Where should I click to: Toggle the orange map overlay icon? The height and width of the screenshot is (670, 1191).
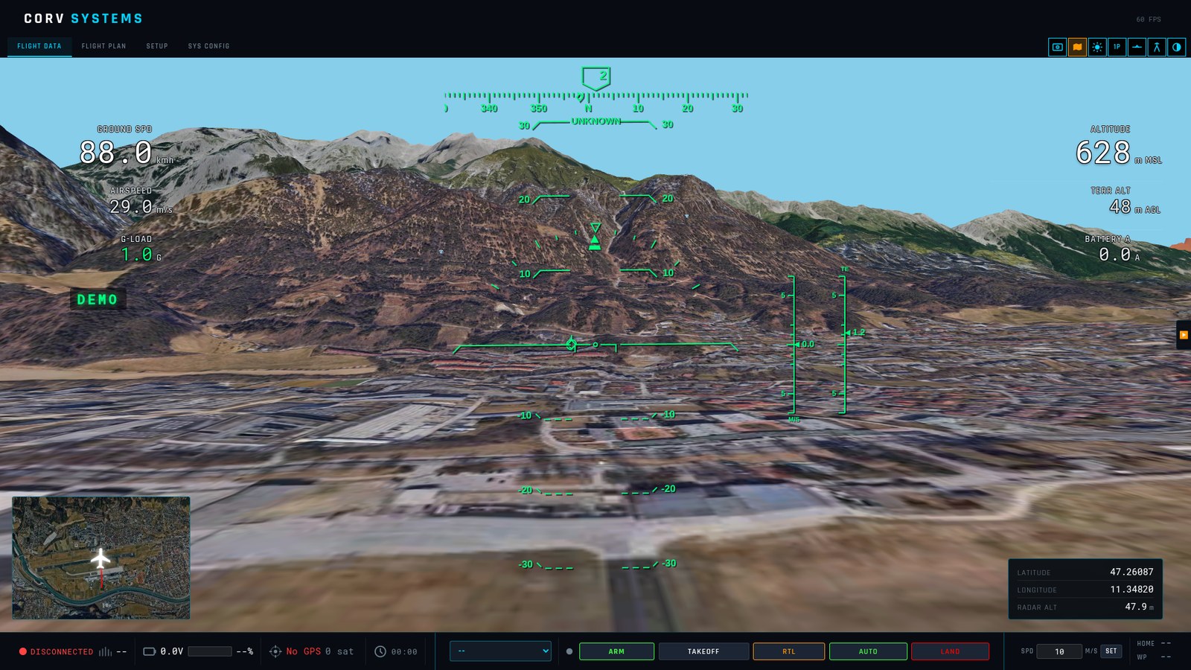(x=1077, y=47)
